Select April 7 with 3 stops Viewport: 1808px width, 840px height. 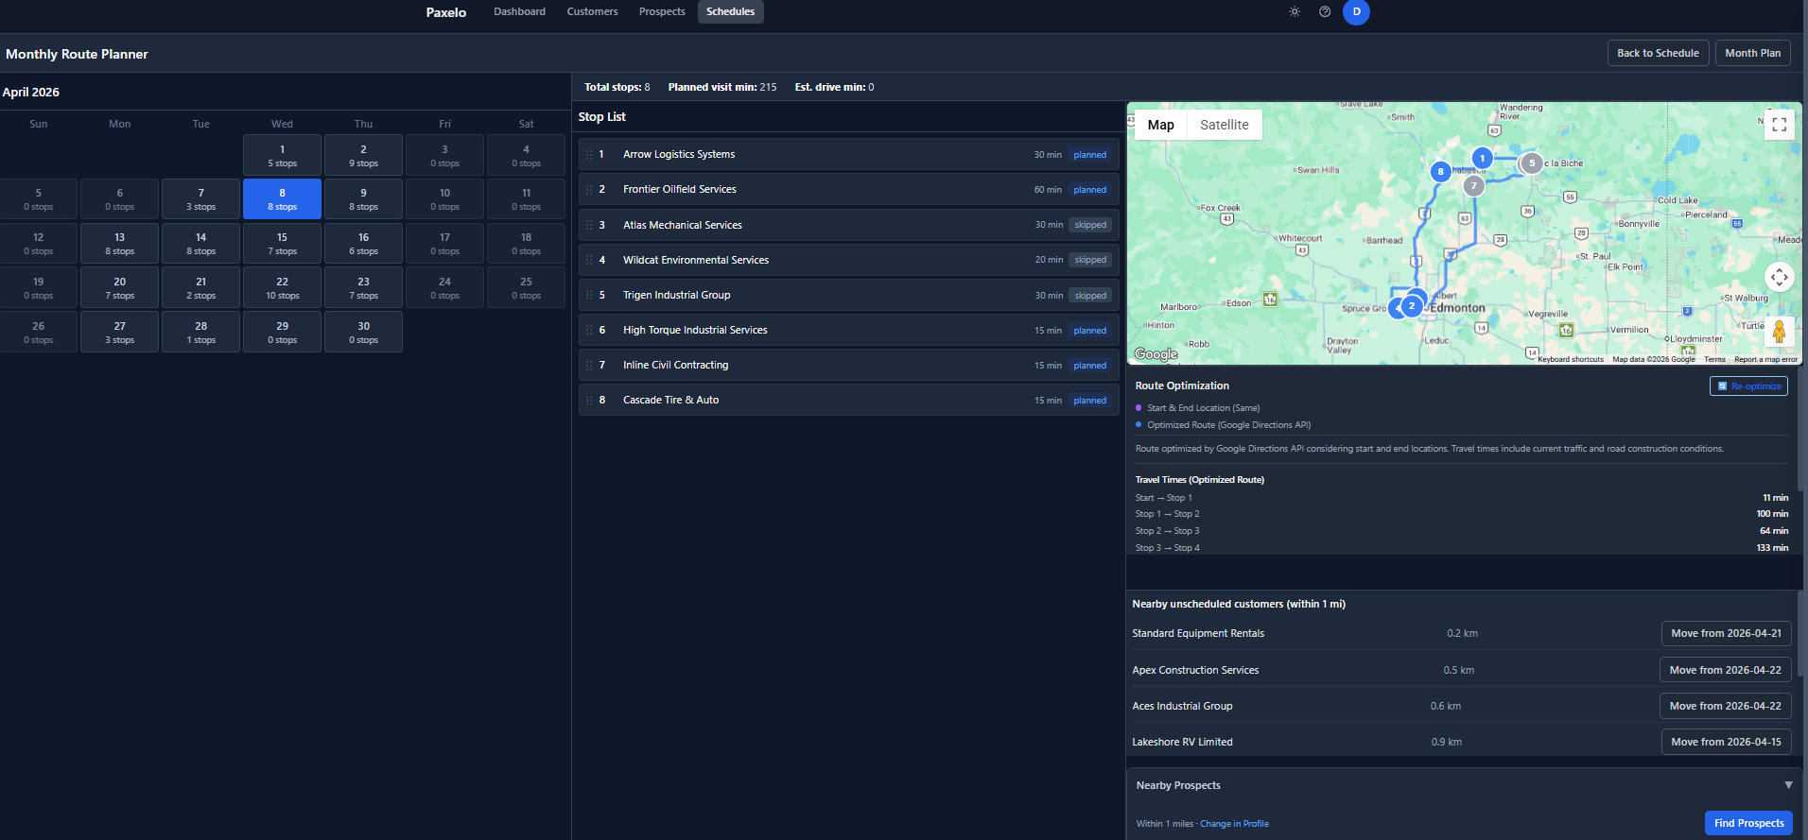coord(200,199)
